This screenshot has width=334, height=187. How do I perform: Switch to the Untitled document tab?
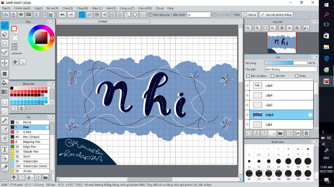coord(103,21)
